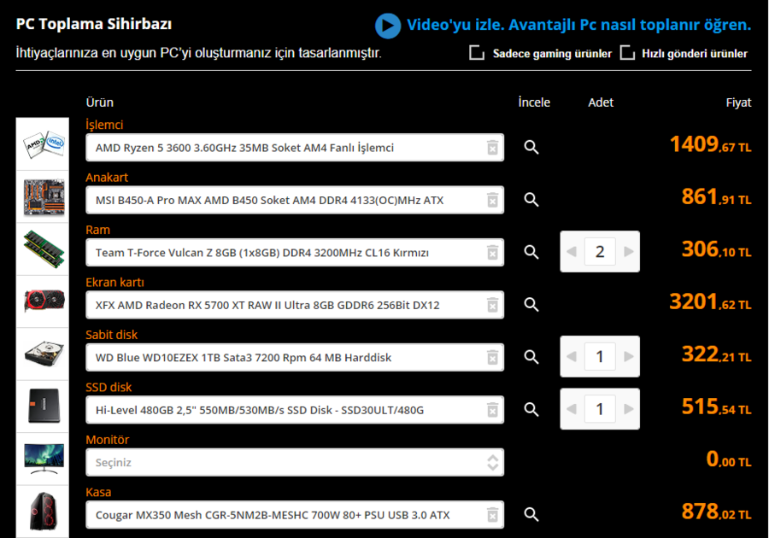Remove the WD Blue 1TB hard disk

(x=492, y=357)
